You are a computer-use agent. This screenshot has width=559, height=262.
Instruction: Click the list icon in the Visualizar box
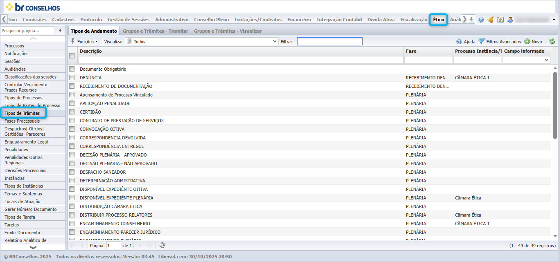pos(129,42)
